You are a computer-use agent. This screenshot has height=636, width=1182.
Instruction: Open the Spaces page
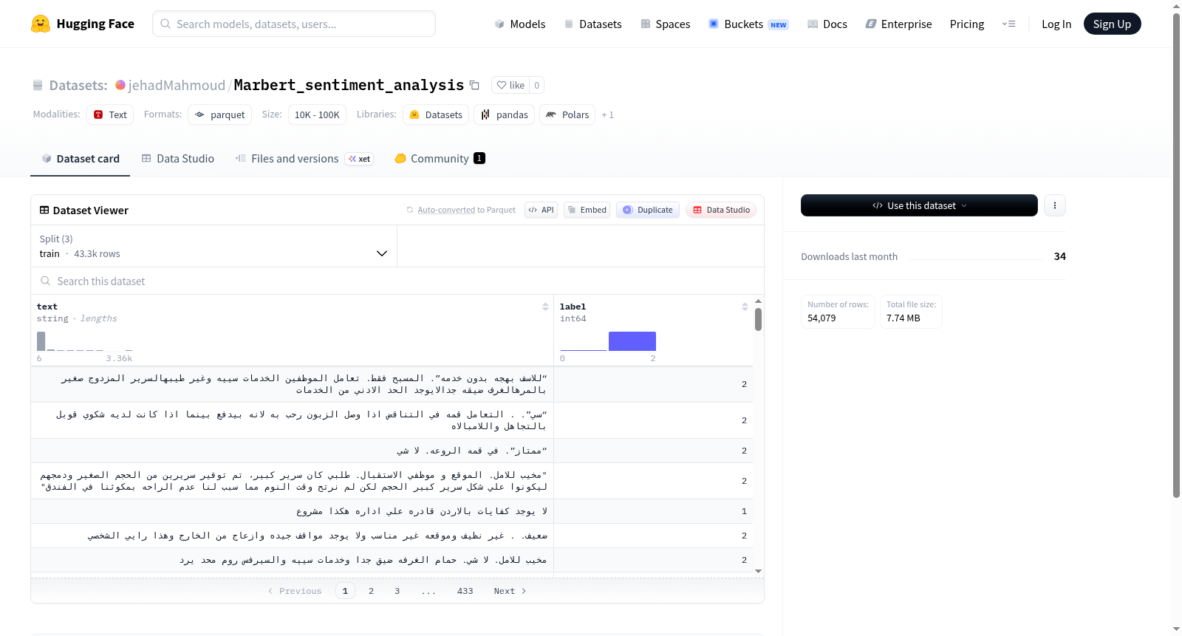pyautogui.click(x=665, y=24)
